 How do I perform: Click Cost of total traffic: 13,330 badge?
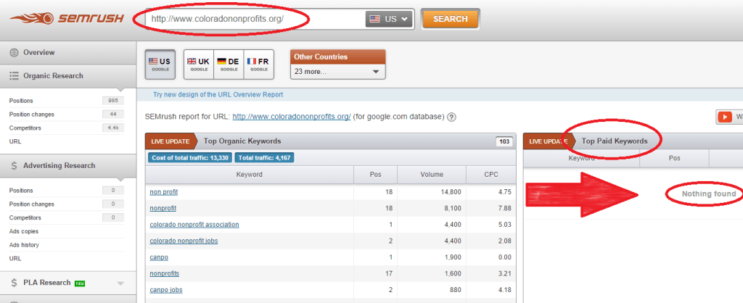coord(190,158)
